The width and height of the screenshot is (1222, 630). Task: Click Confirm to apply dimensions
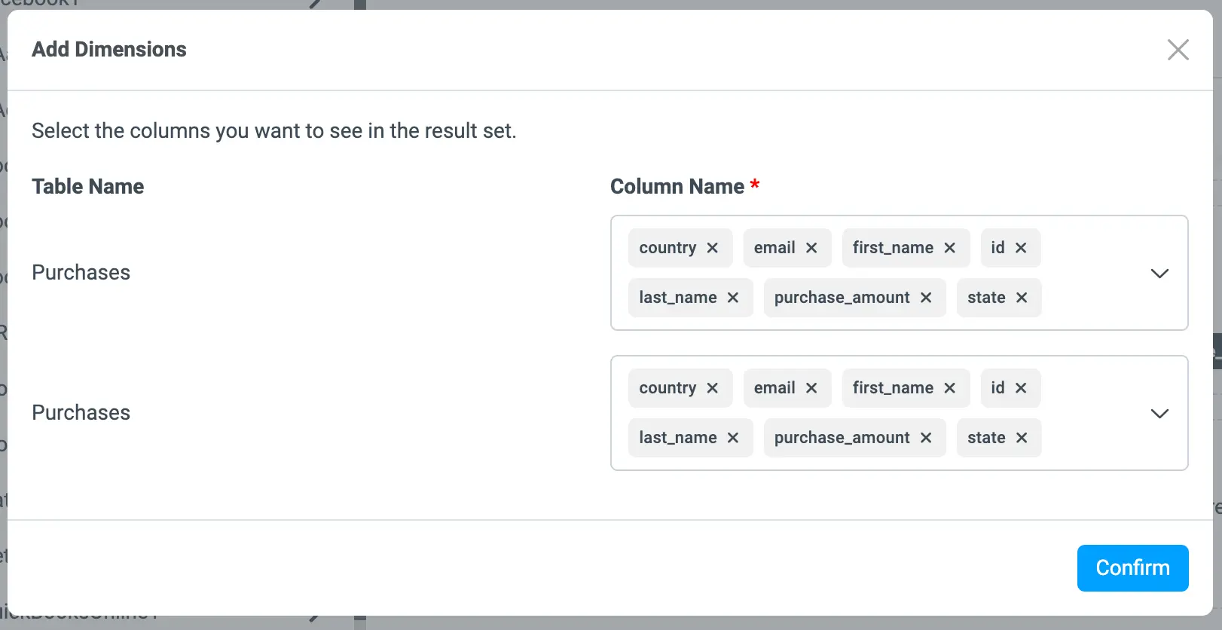pos(1132,568)
